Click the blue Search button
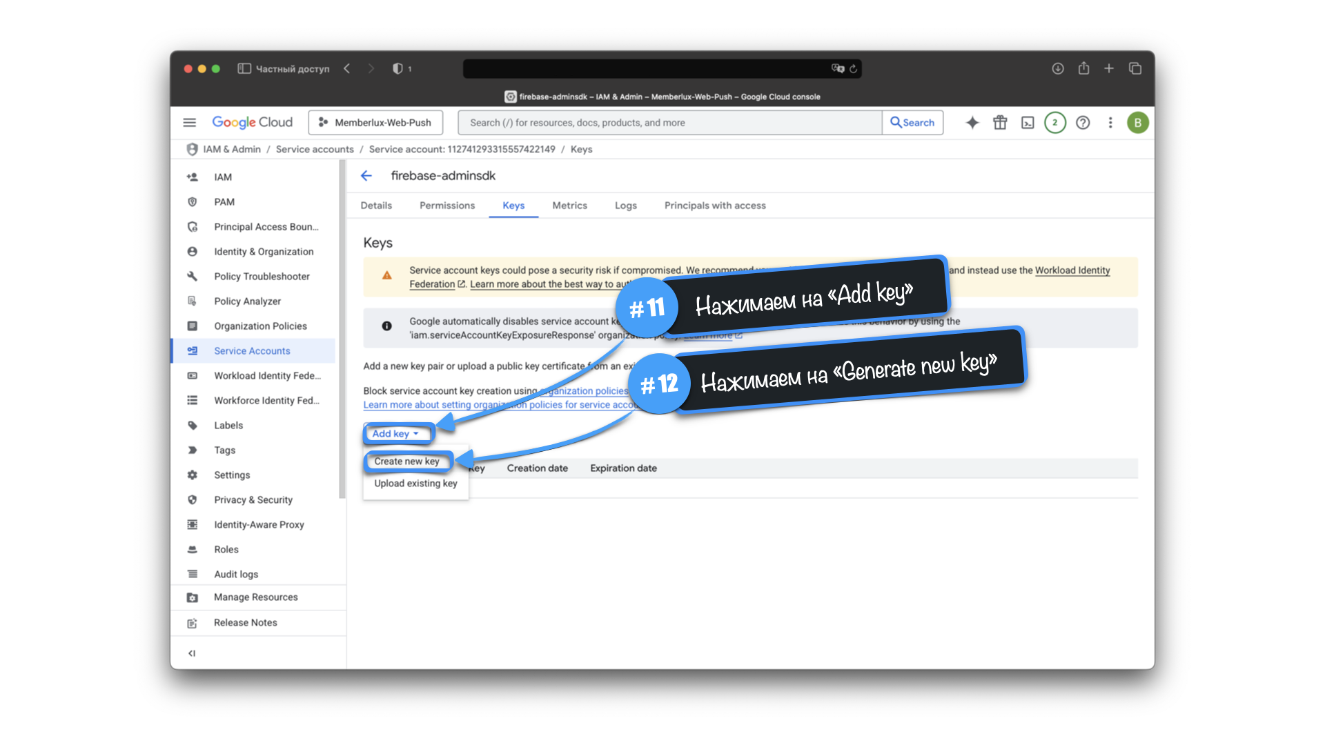 coord(912,123)
